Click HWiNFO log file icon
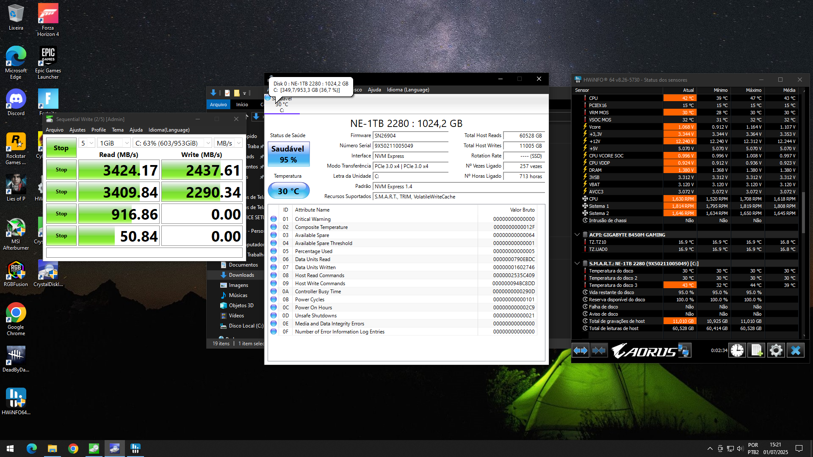The height and width of the screenshot is (457, 813). [x=756, y=350]
